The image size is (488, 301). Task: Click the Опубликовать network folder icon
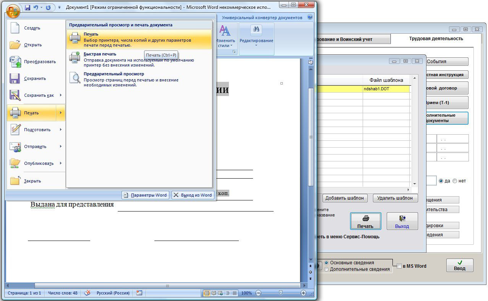tap(15, 163)
